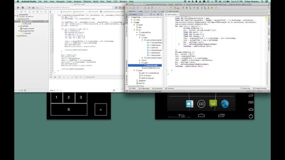
Task: Collapse the tools folder in Project tree
Action: tap(134, 70)
